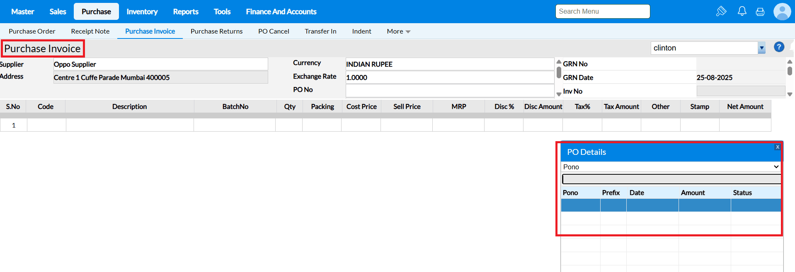Screen dimensions: 795x272
Task: Expand the clinton user dropdown
Action: (761, 48)
